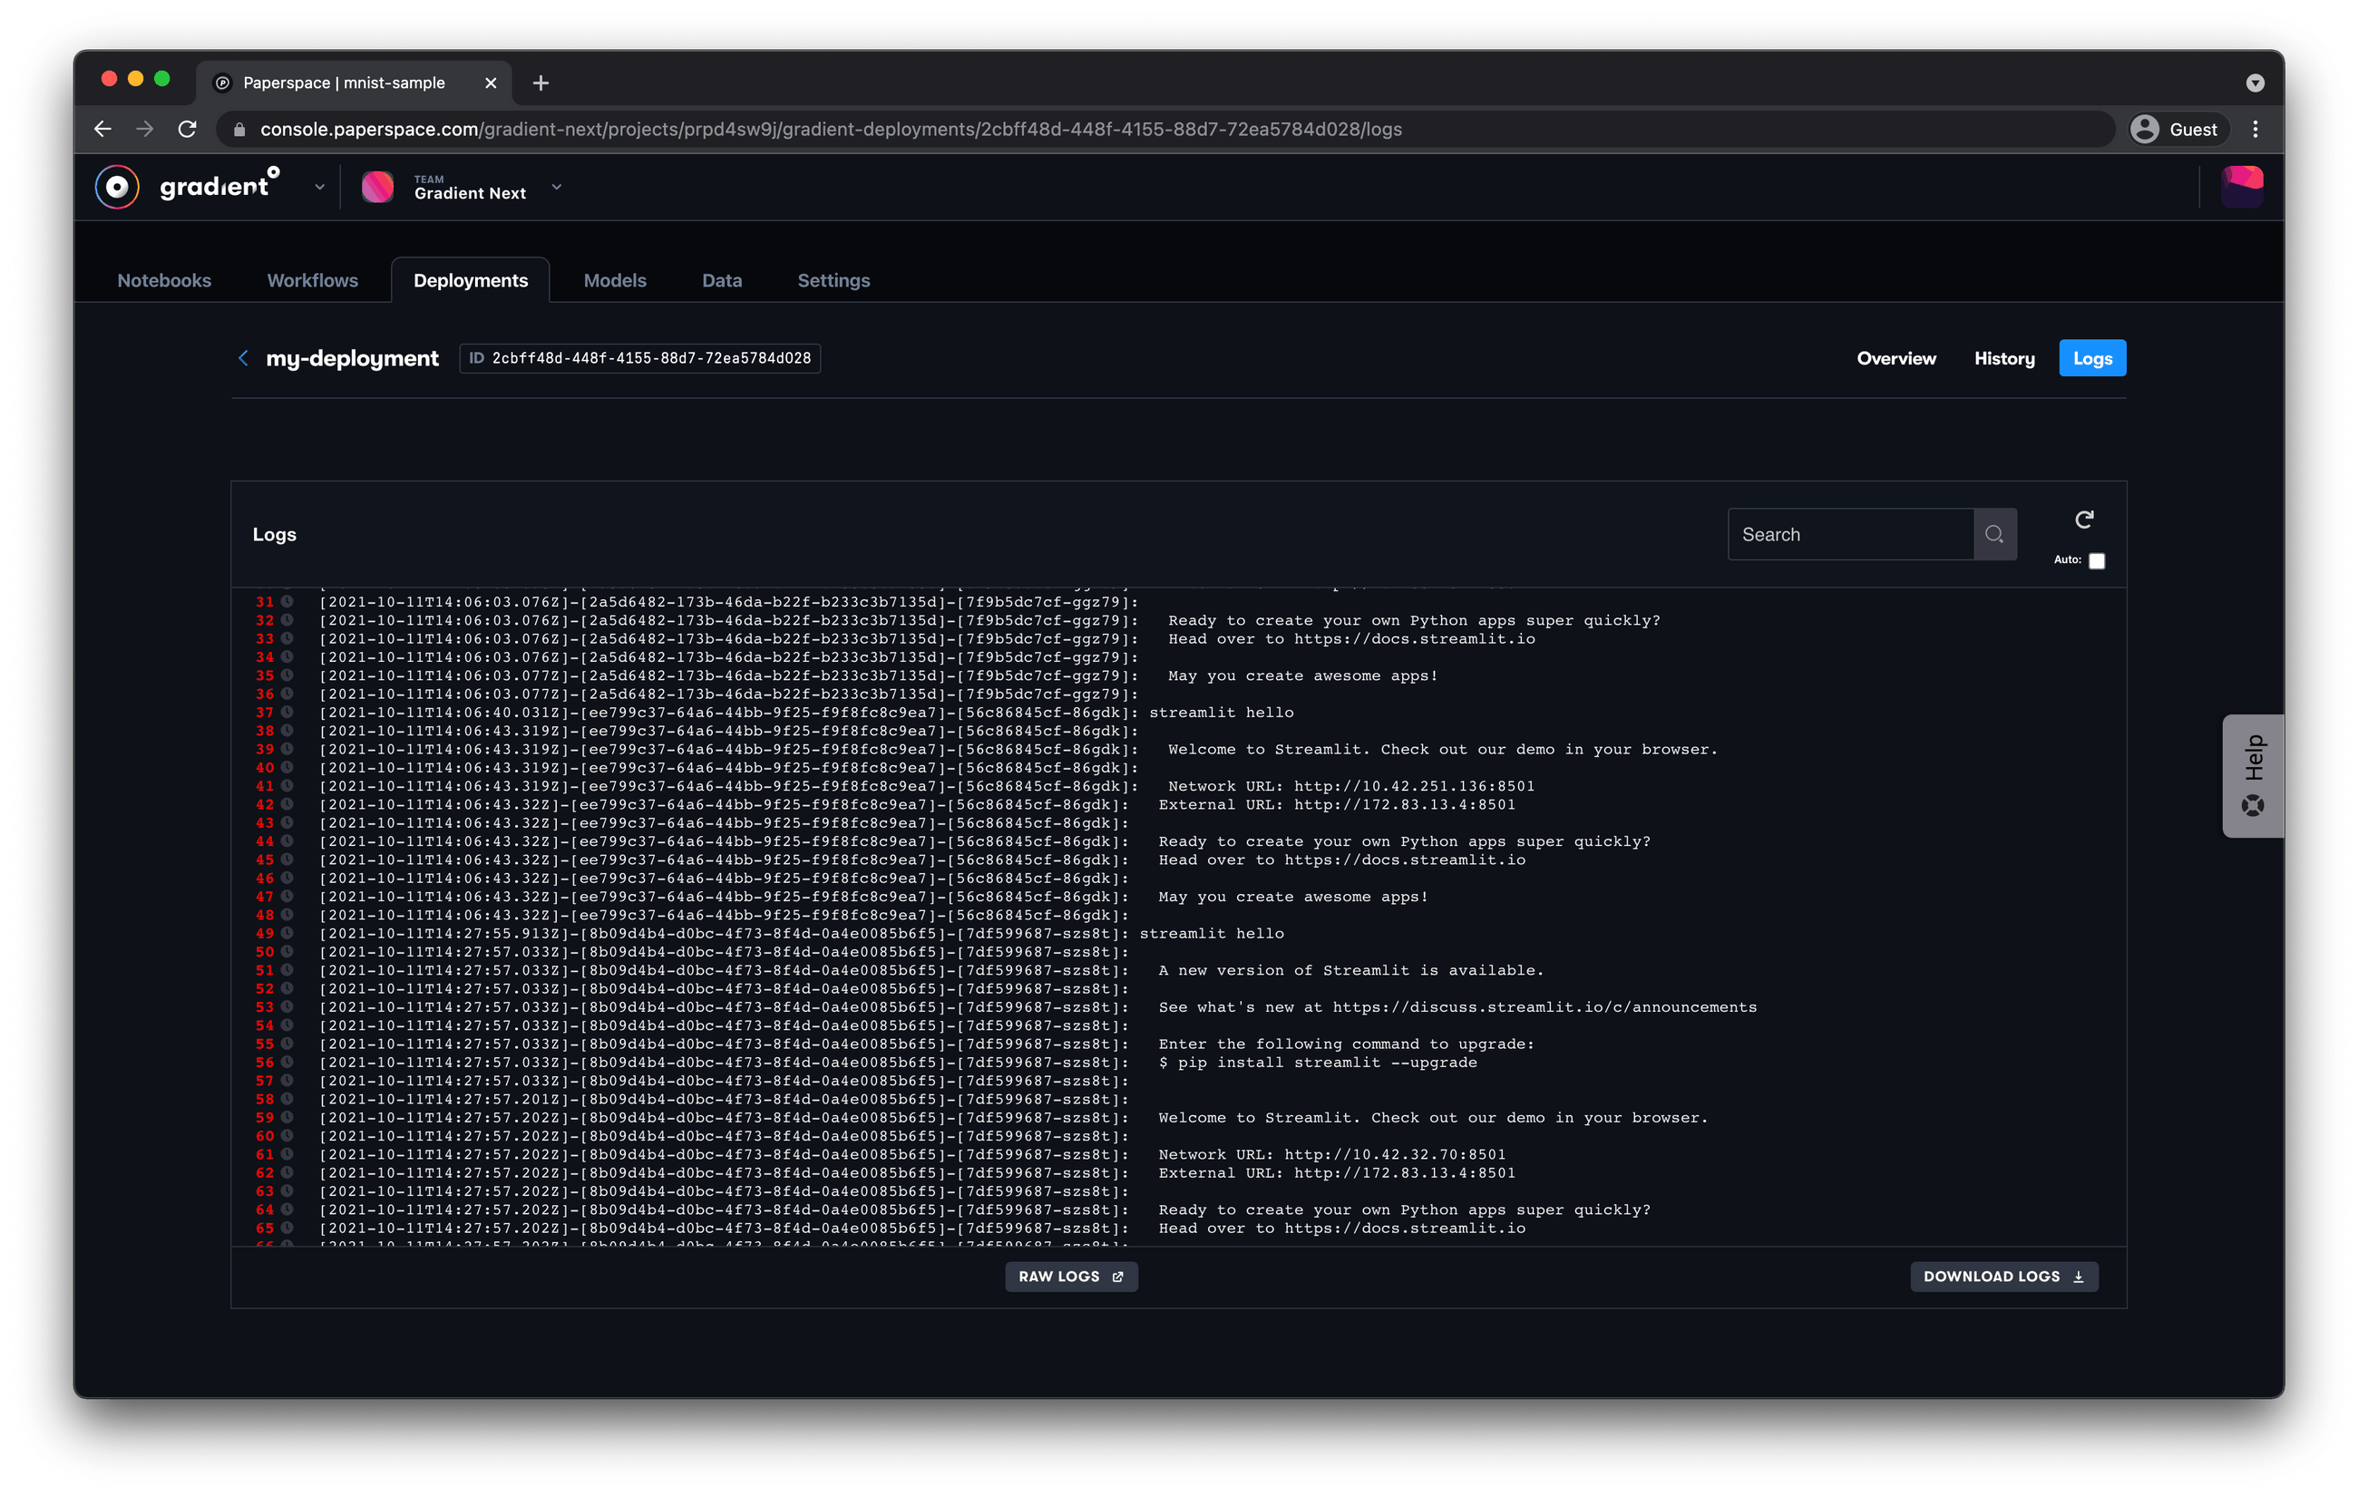This screenshot has width=2358, height=1496.
Task: Open the Gradient Next team dropdown
Action: [556, 186]
